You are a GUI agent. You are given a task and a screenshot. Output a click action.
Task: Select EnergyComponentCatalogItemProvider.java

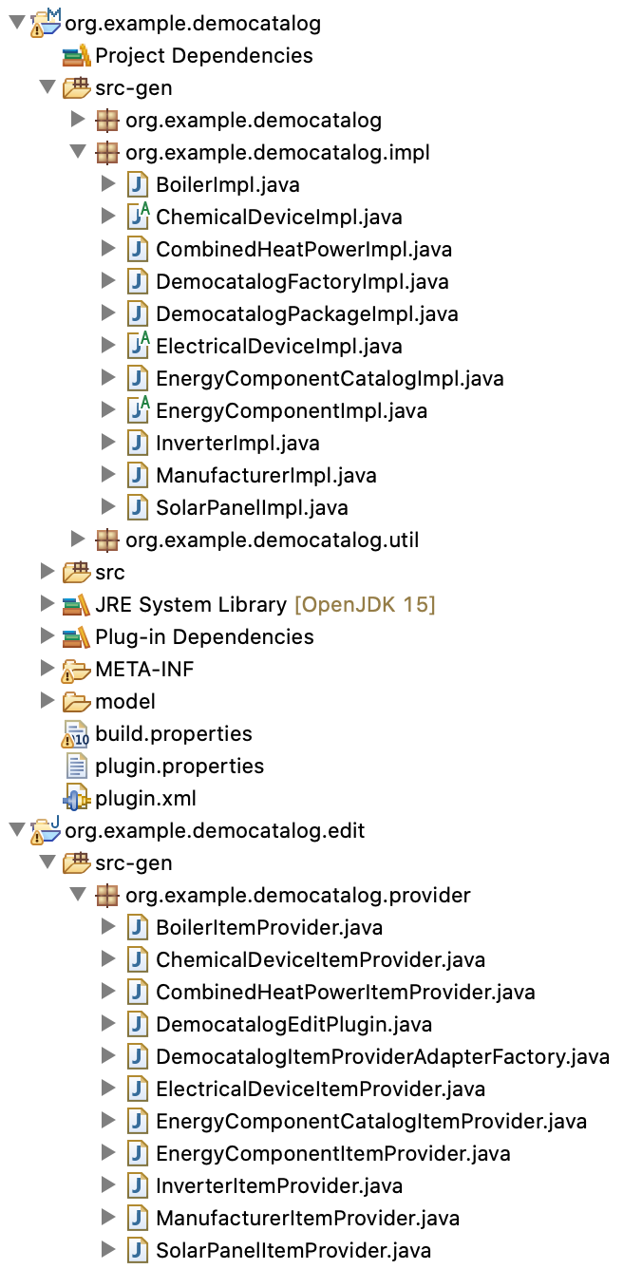point(371,1121)
